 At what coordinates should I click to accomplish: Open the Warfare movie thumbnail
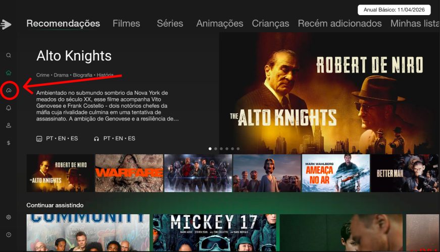point(129,173)
